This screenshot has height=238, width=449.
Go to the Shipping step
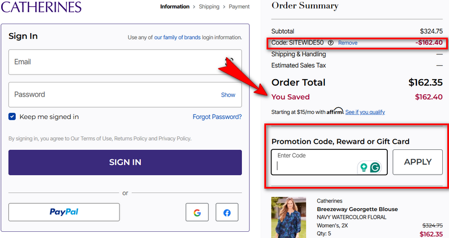[209, 7]
